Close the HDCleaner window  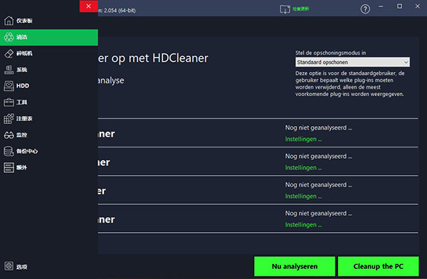(418, 6)
